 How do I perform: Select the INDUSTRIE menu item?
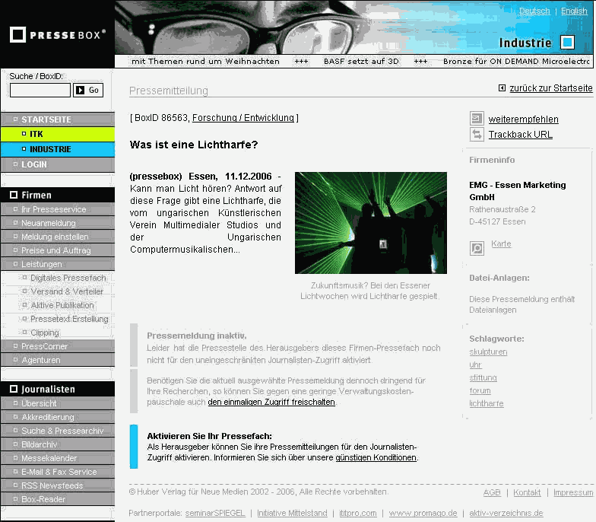(50, 149)
